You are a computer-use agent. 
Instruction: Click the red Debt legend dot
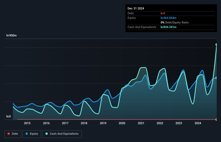click(x=9, y=134)
